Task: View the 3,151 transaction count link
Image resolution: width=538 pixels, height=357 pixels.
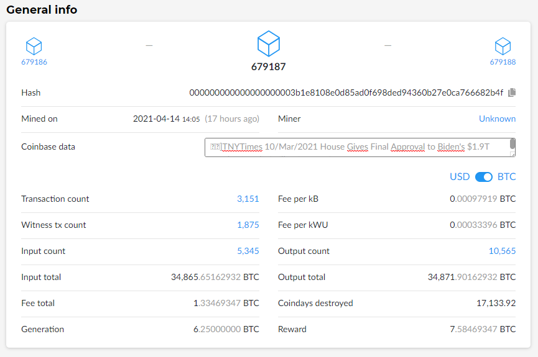Action: coord(248,199)
